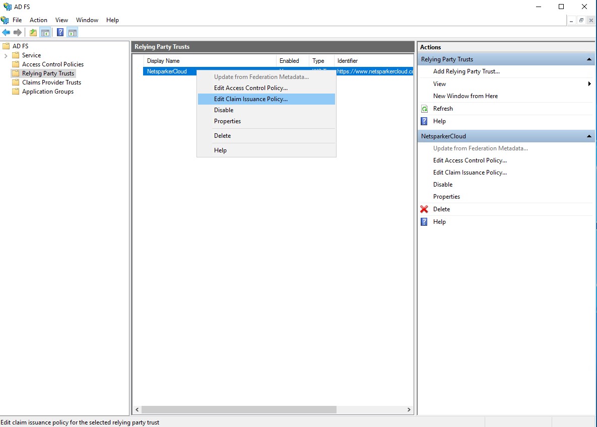Click the green Refresh icon in Actions
The width and height of the screenshot is (597, 427).
tap(424, 109)
